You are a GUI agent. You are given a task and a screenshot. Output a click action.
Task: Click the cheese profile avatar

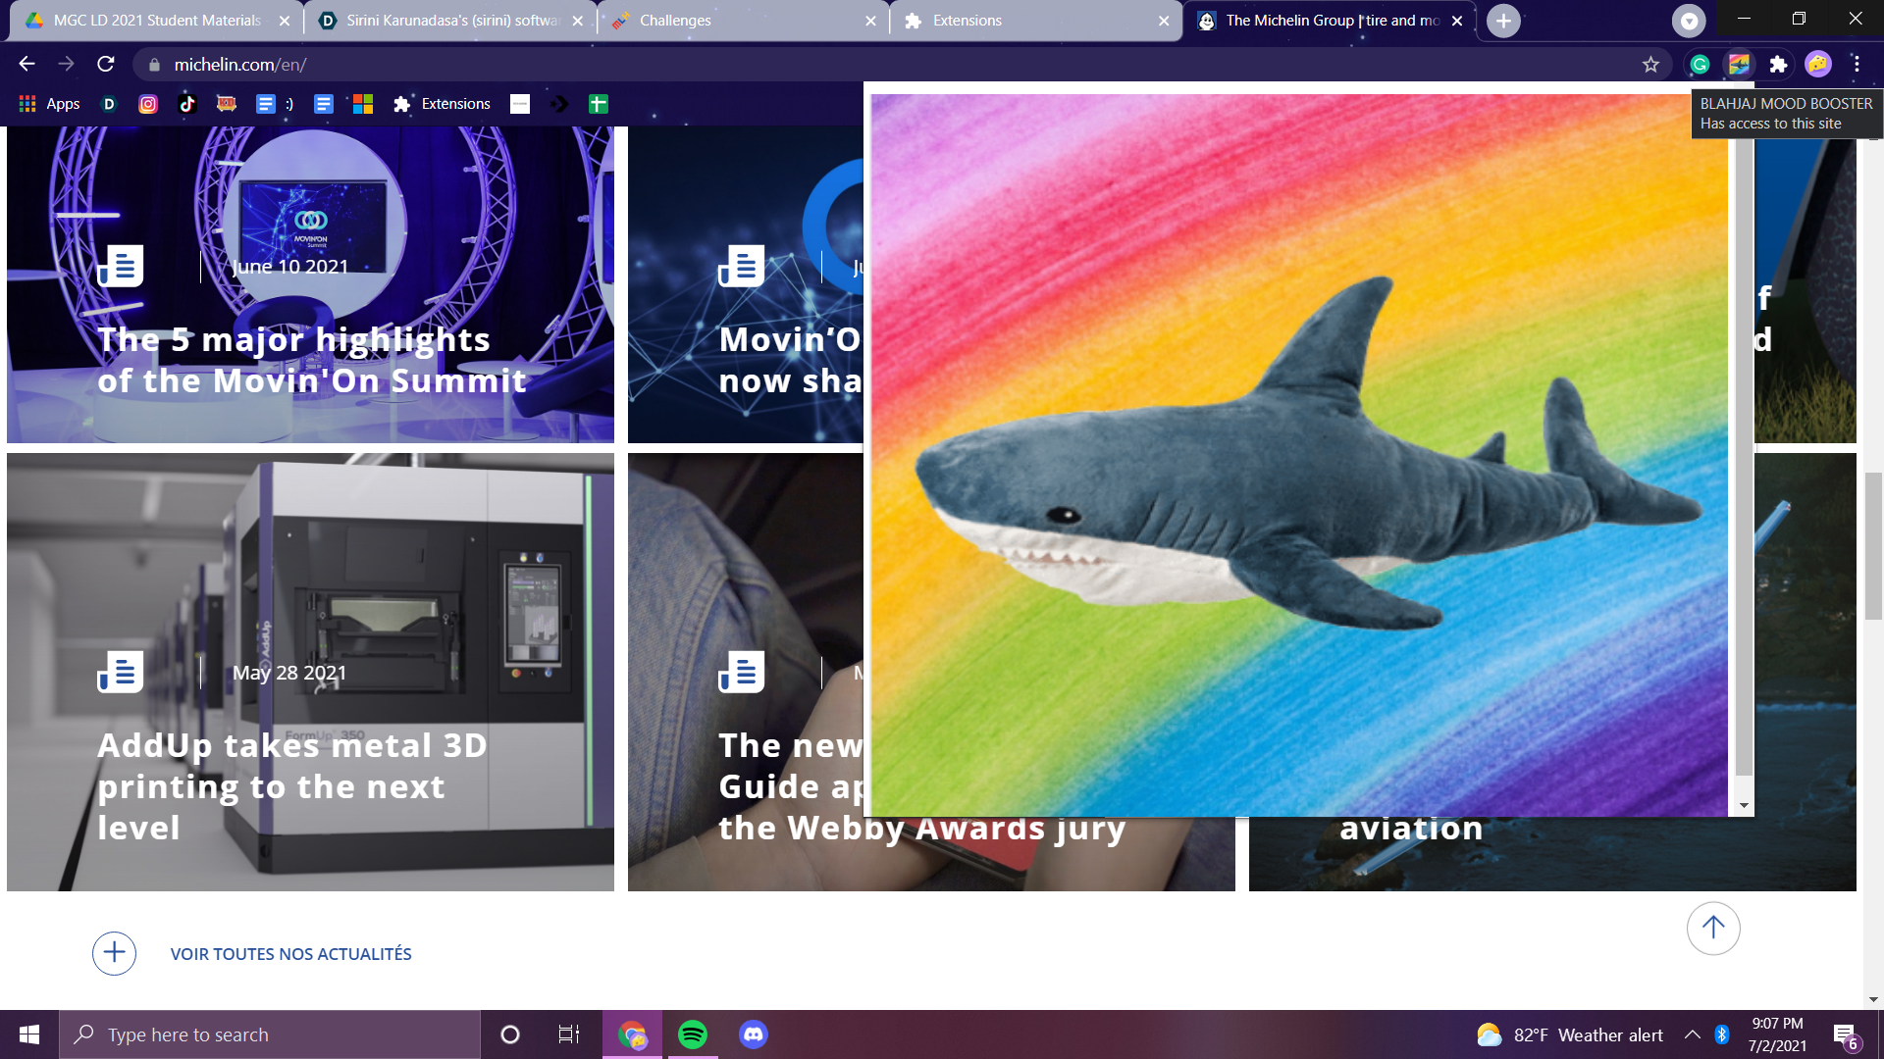(x=1817, y=65)
